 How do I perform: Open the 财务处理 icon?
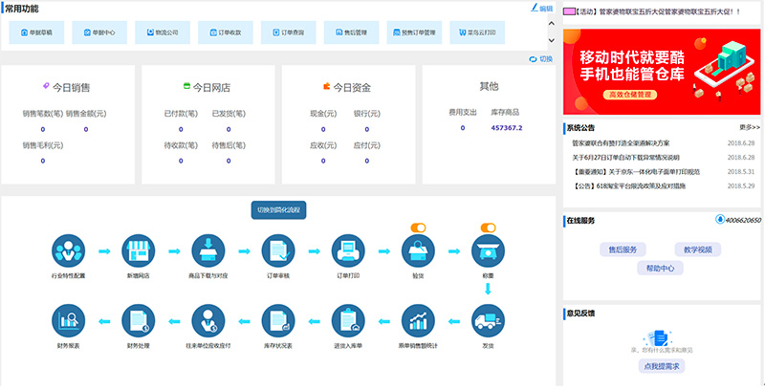(x=138, y=321)
